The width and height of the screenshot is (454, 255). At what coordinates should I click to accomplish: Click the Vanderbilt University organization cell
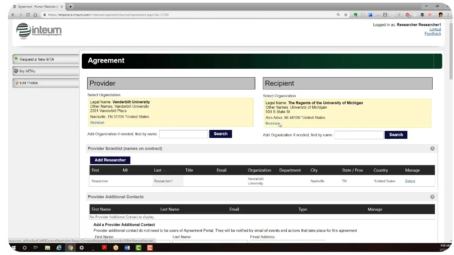click(x=256, y=181)
